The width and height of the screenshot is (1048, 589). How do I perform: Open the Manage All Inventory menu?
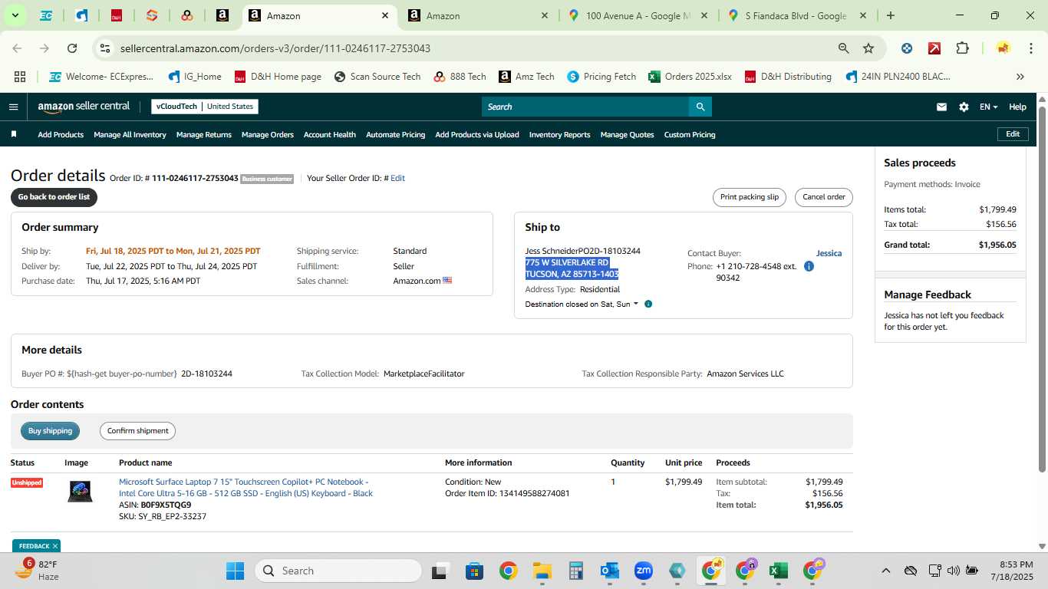[x=130, y=134]
